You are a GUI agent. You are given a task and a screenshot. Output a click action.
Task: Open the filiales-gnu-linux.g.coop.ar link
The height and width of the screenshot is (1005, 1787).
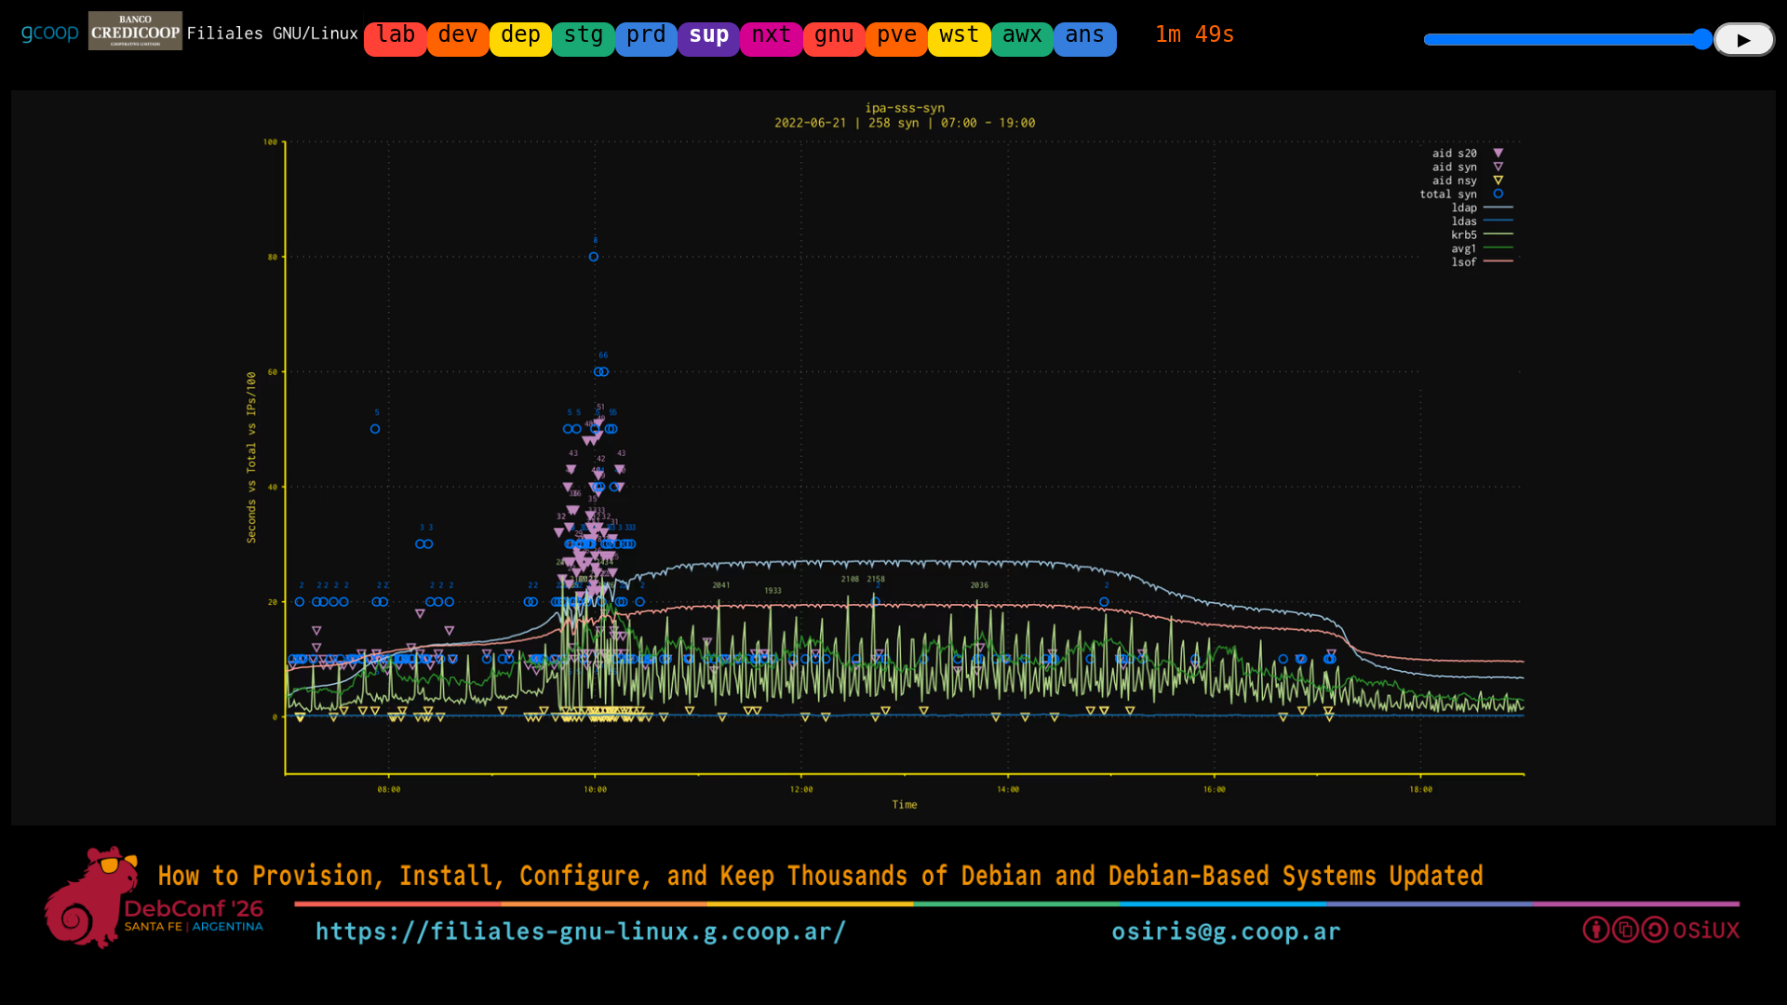[x=581, y=931]
